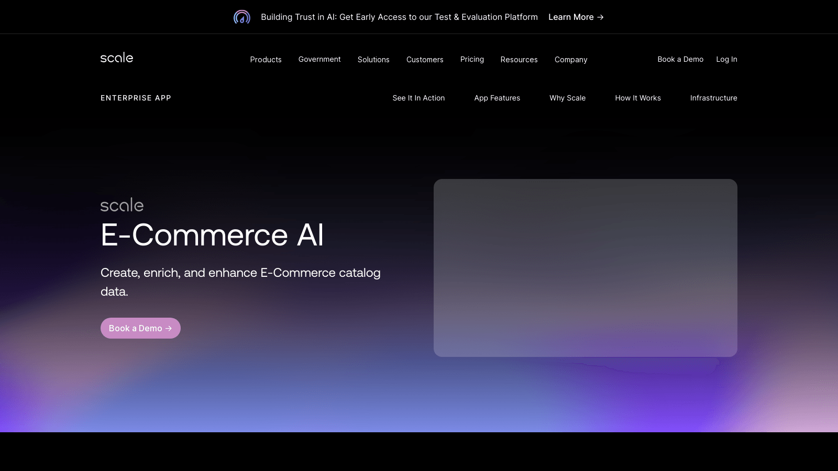Go to Customers page

[x=425, y=60]
